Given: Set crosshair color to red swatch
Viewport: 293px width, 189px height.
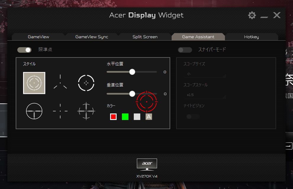Looking at the screenshot, I should click(x=113, y=117).
